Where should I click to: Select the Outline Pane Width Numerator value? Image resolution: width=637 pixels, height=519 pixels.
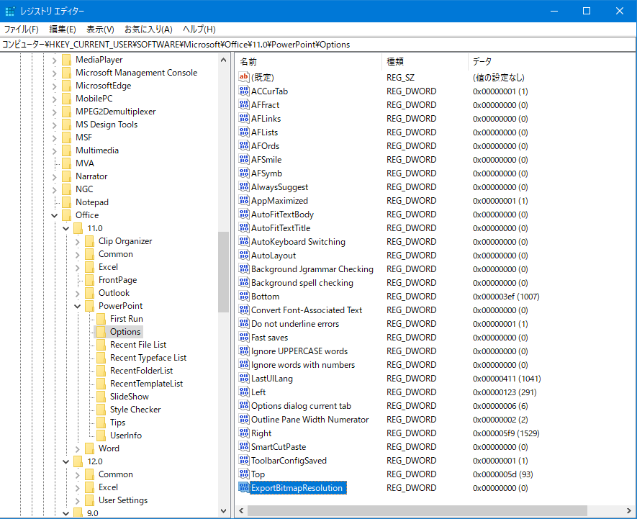(310, 420)
